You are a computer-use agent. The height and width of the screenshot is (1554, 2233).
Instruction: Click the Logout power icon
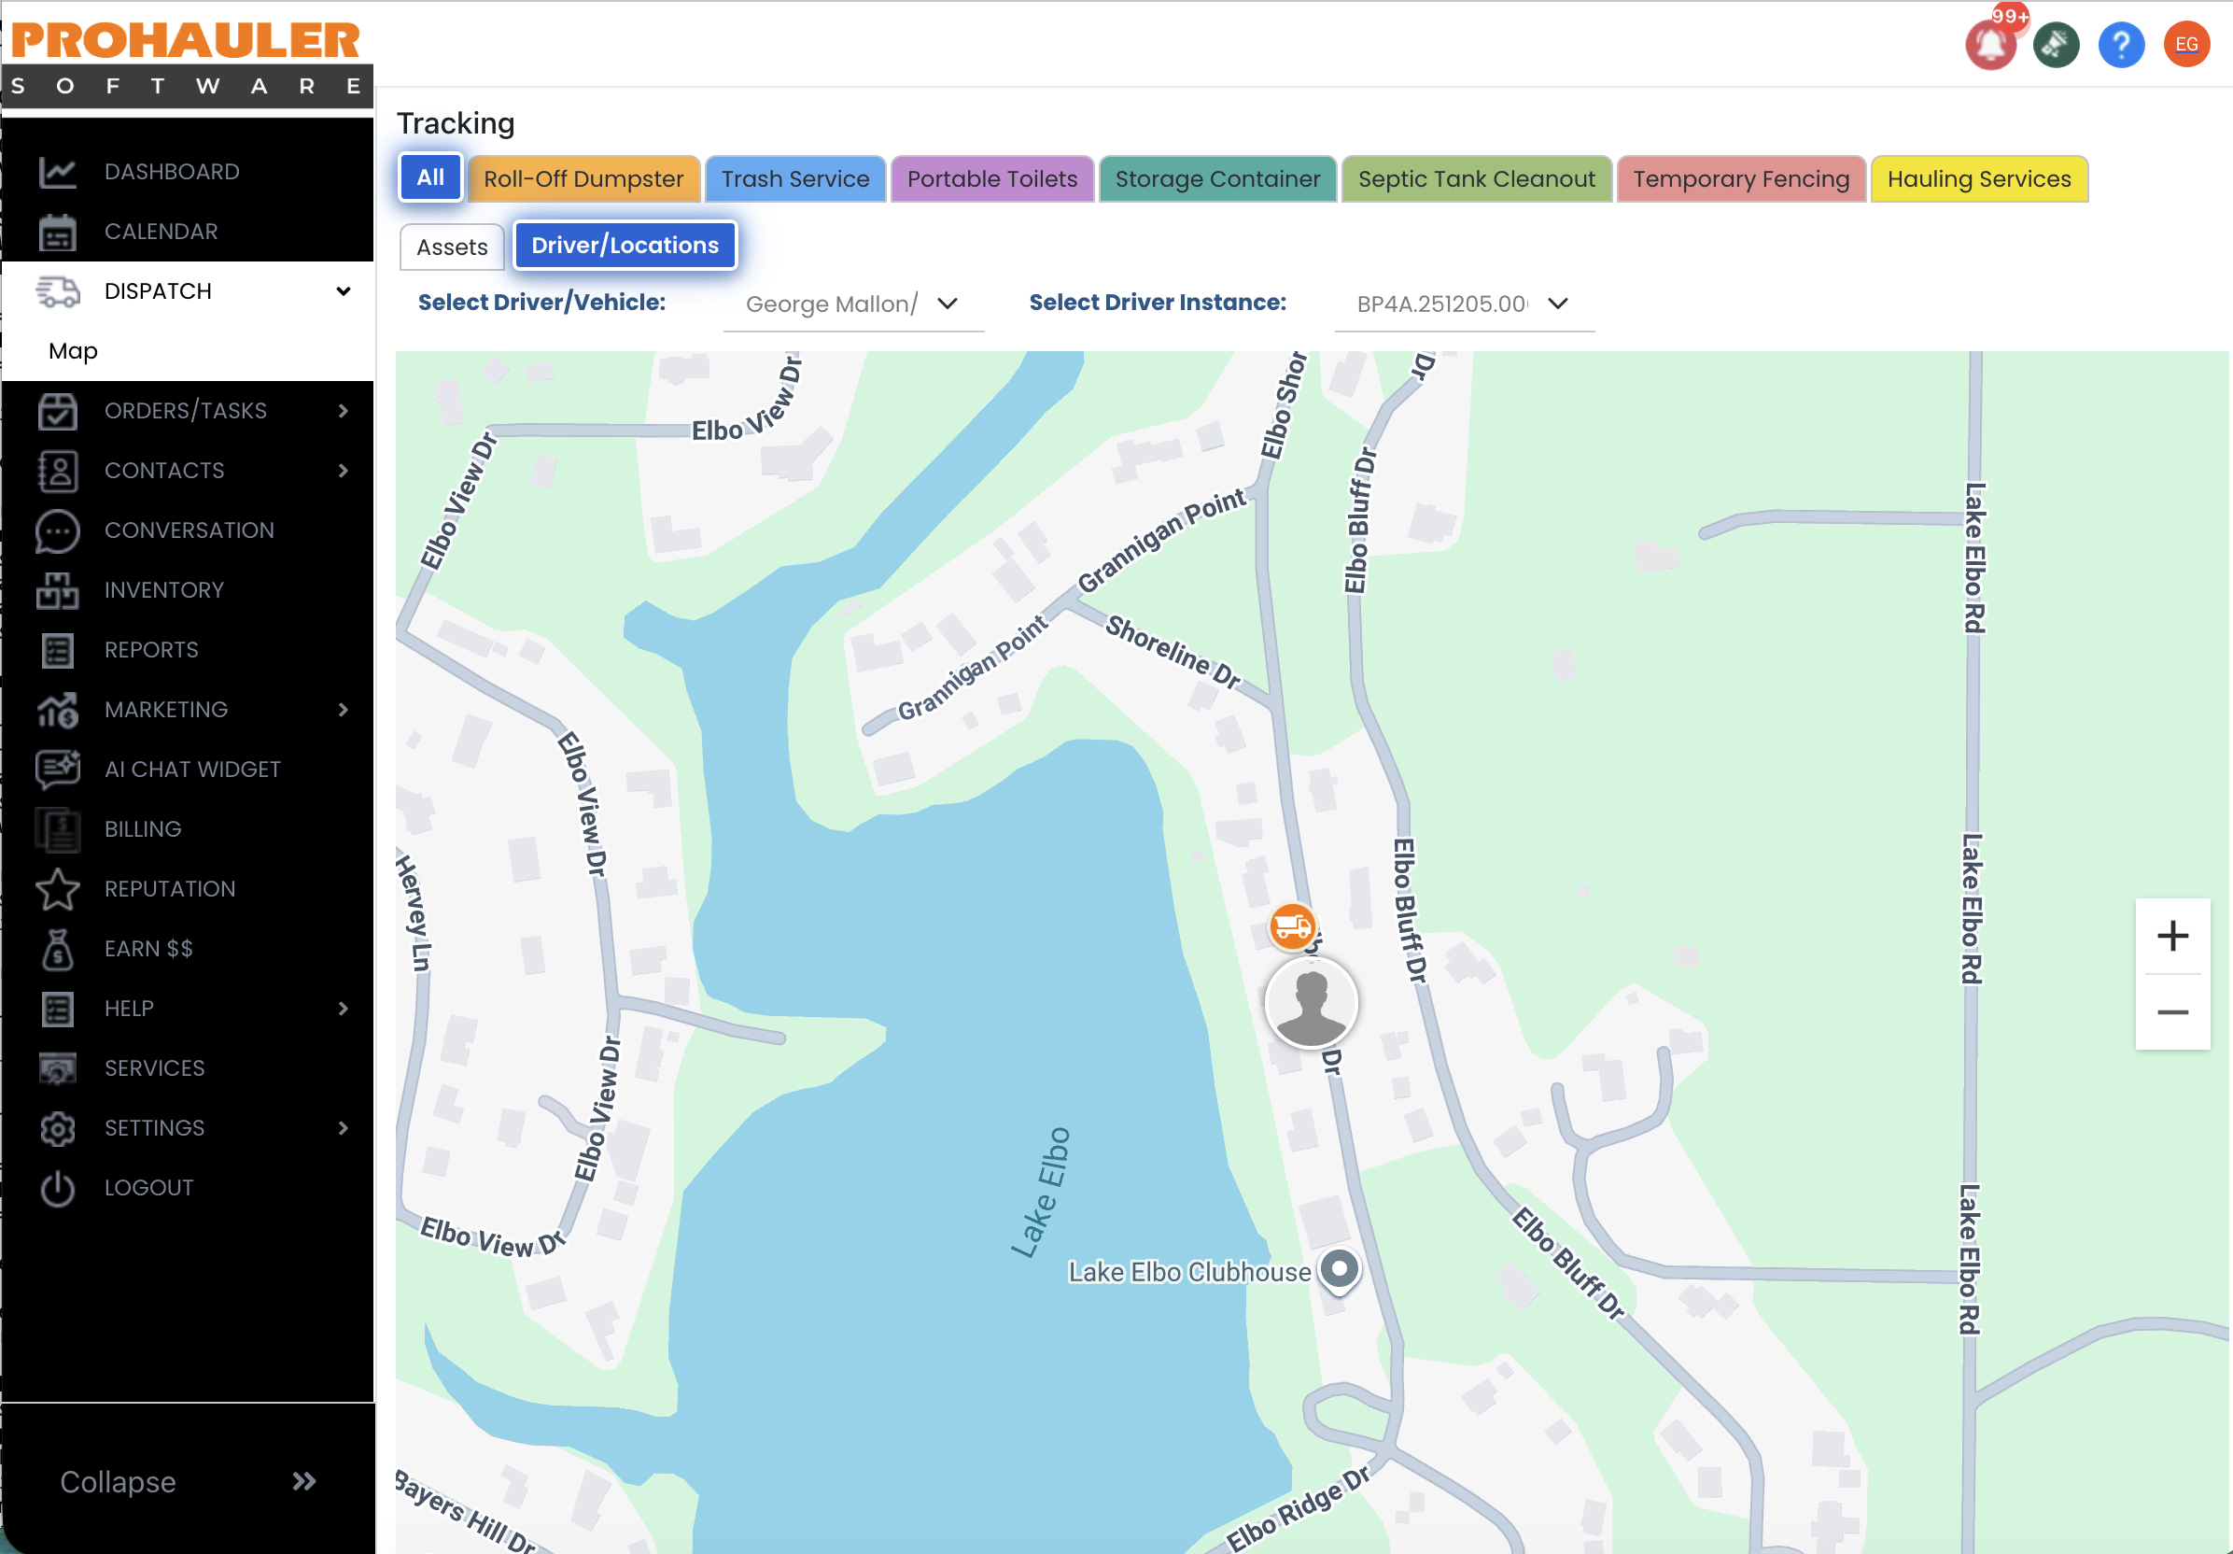coord(57,1188)
